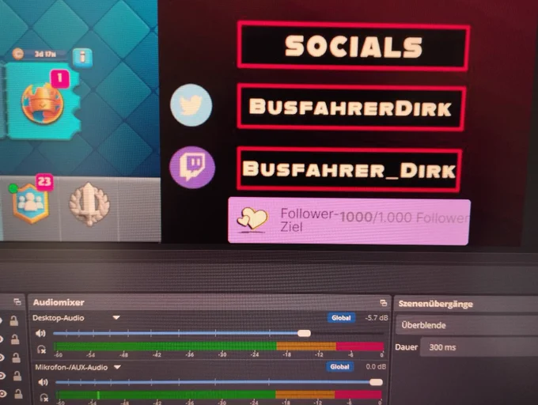The image size is (538, 405).
Task: Click the hearts icon in Follower-Ziel widget
Action: tap(253, 218)
